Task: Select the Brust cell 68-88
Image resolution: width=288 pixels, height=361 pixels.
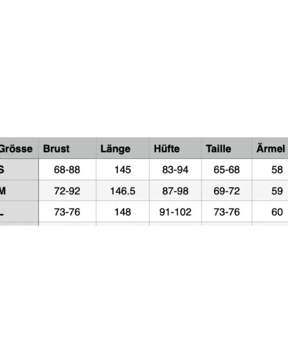Action: [67, 170]
